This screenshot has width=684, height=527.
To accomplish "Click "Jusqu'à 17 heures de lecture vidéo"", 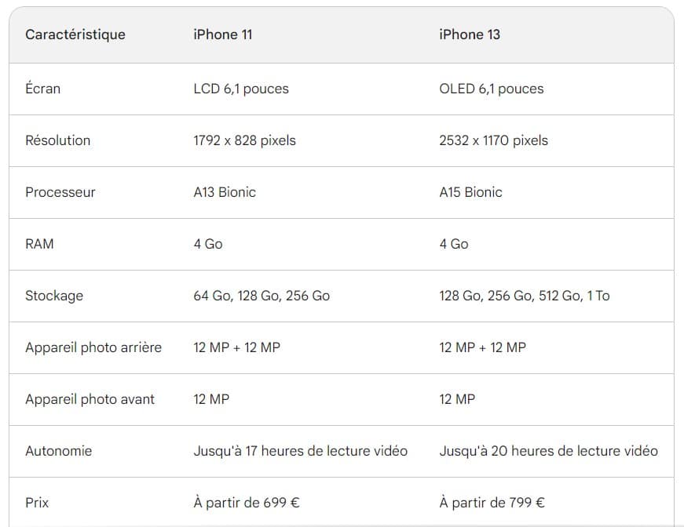I will (x=301, y=451).
